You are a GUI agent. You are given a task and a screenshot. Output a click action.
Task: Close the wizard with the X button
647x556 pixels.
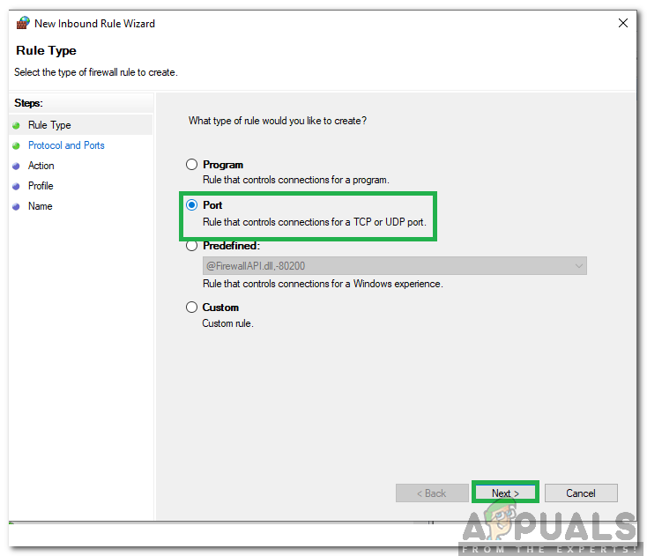(x=623, y=23)
